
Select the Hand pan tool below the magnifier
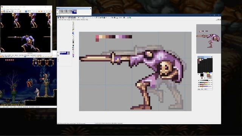(x=73, y=24)
